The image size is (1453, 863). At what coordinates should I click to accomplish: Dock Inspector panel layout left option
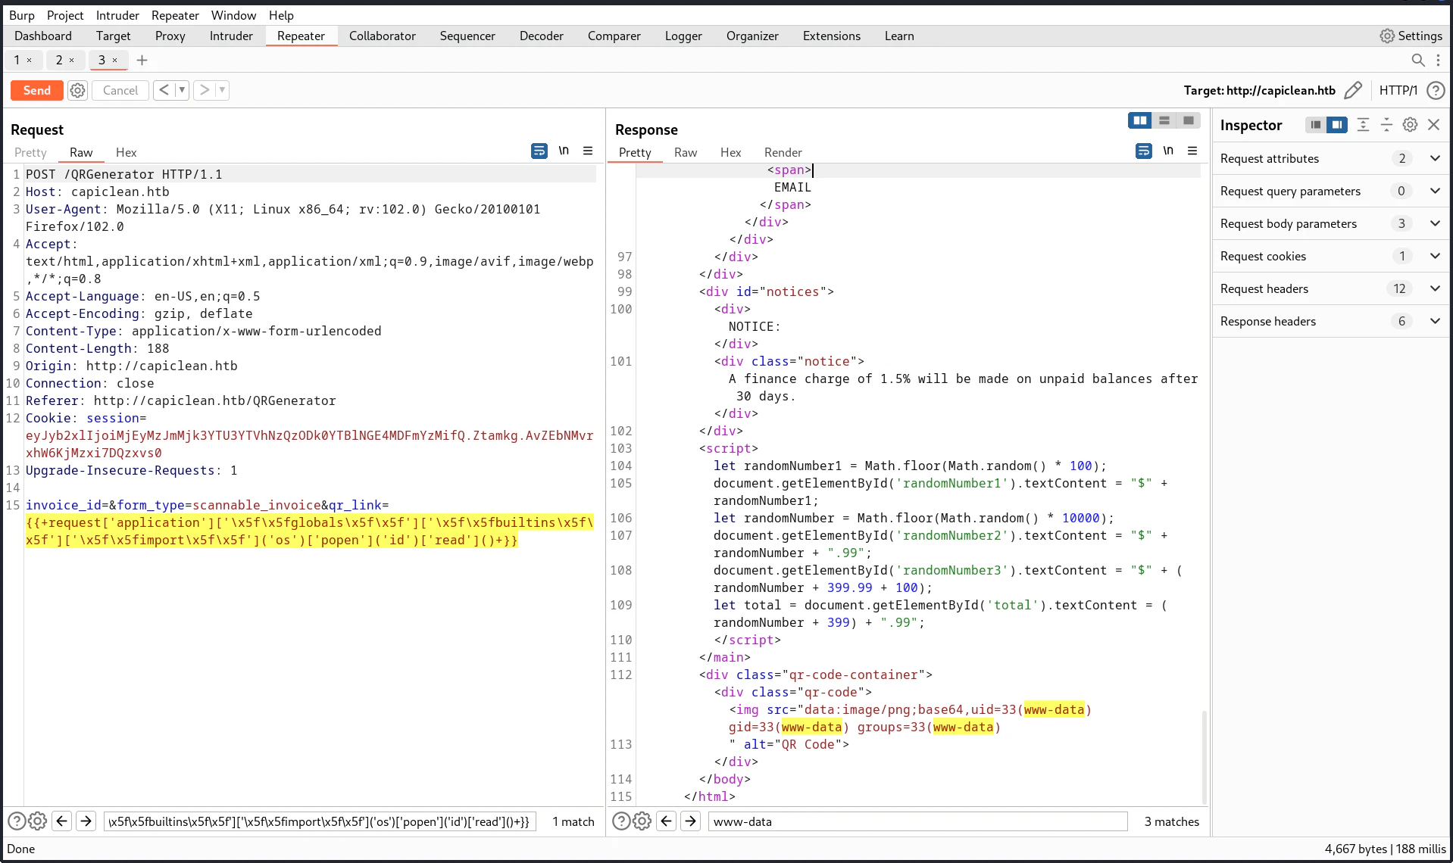(1316, 125)
